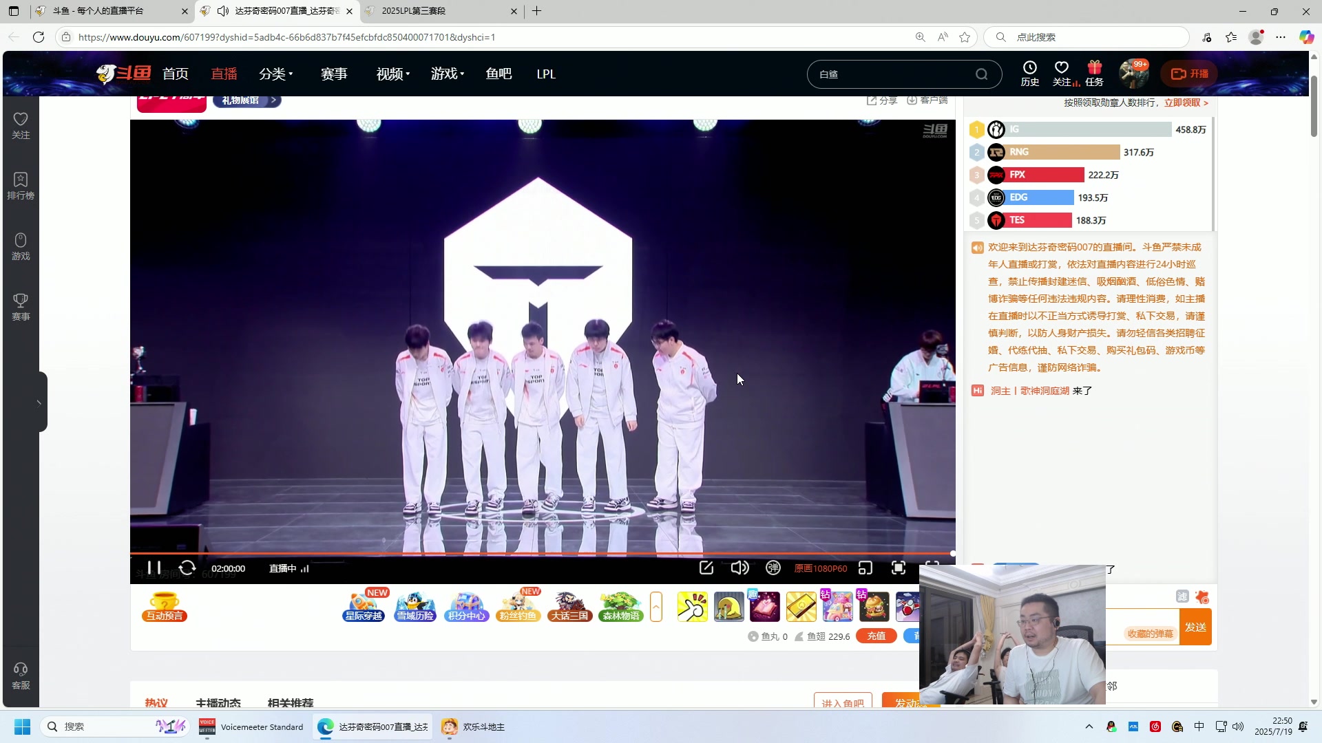
Task: Open 森林物语 game icon
Action: (621, 607)
